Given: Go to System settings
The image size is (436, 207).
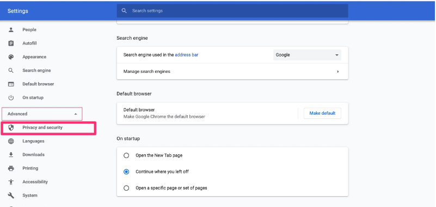Looking at the screenshot, I should (30, 196).
